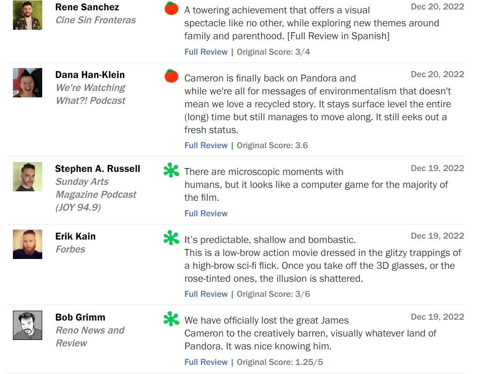
Task: Open Full Review link for Erik Kain
Action: [x=206, y=294]
